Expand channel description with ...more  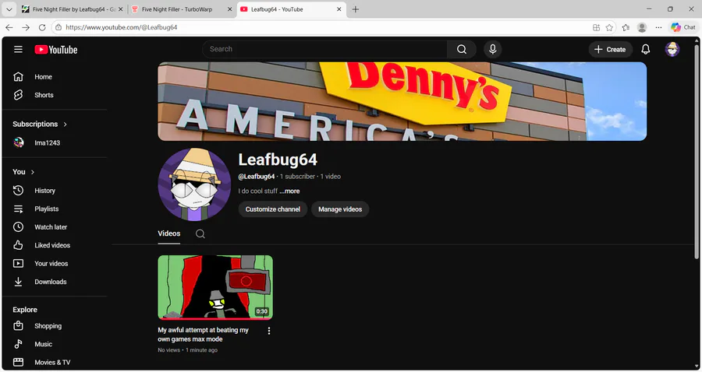click(289, 191)
